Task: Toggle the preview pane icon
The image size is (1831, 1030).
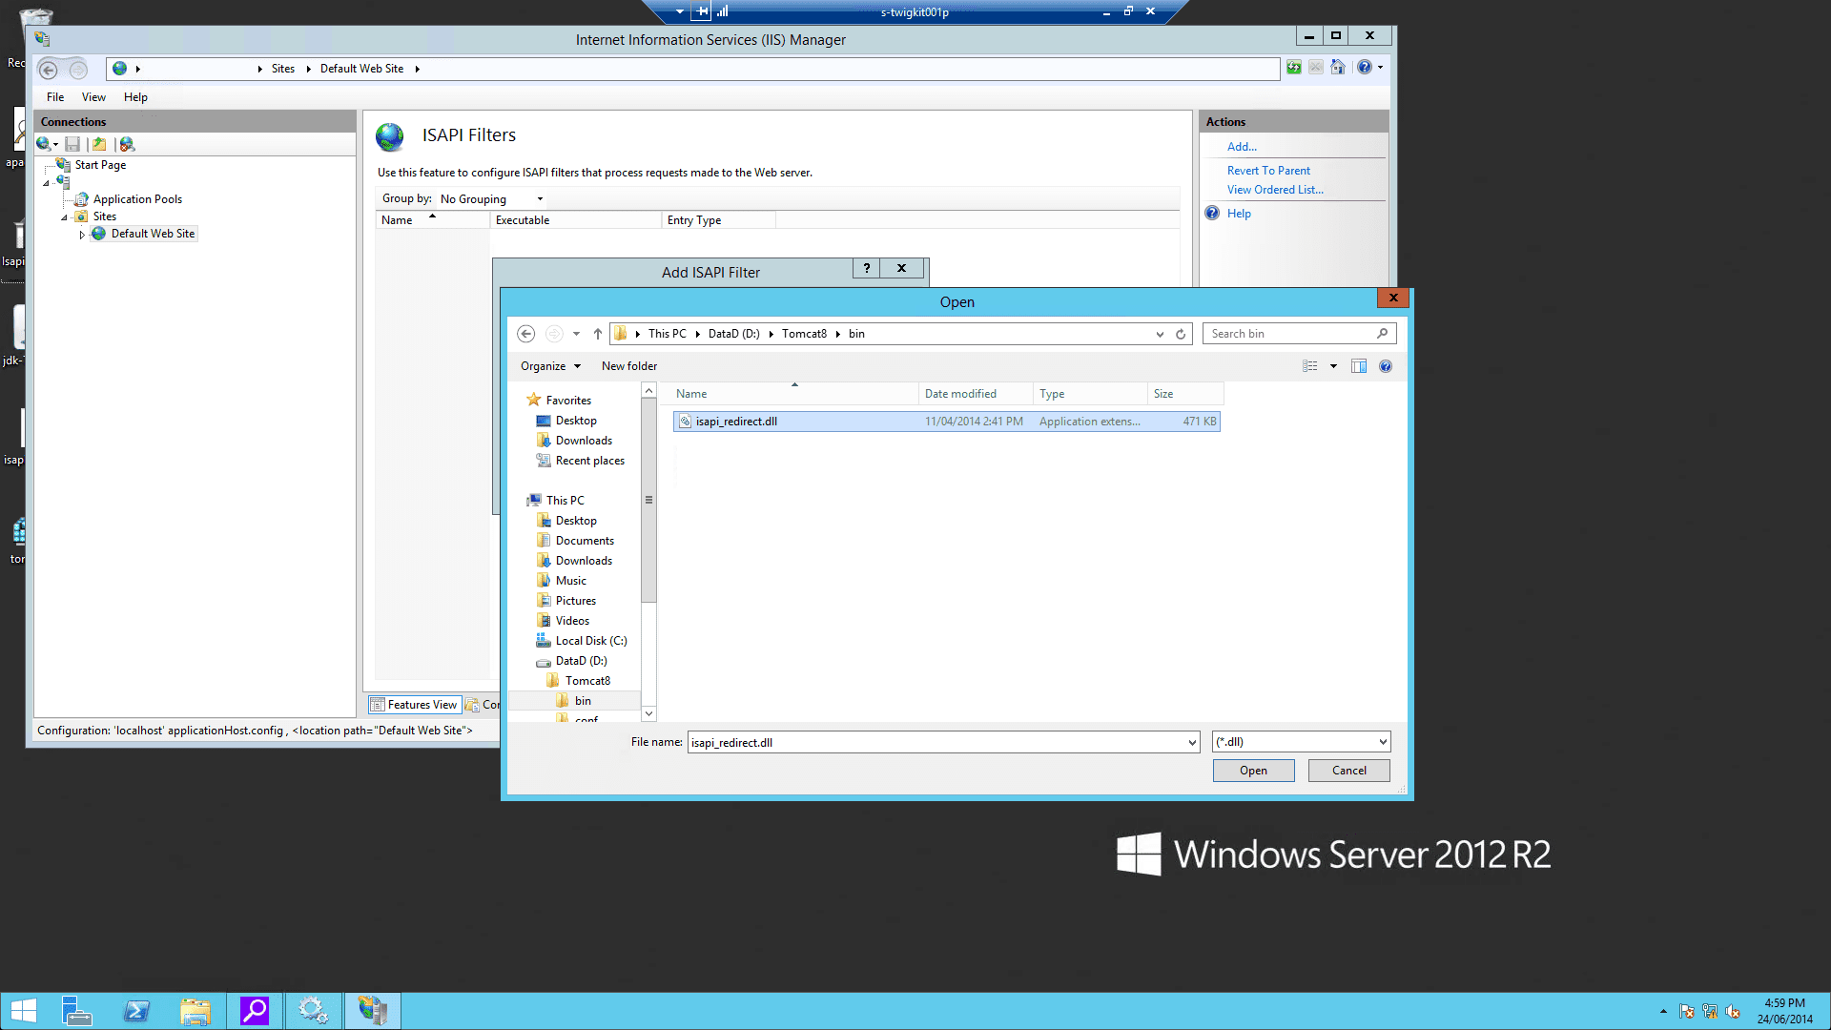Action: pos(1359,366)
